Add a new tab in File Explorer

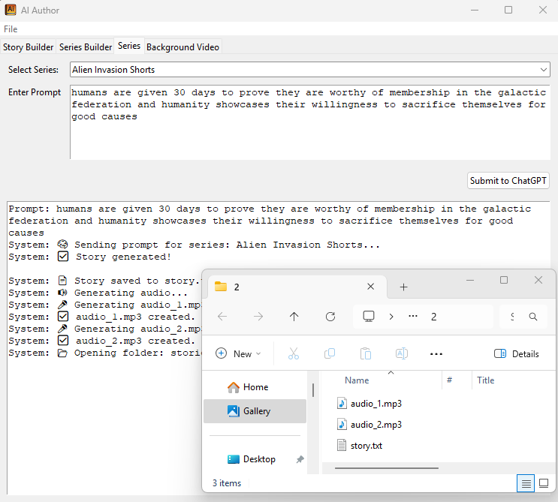point(403,287)
